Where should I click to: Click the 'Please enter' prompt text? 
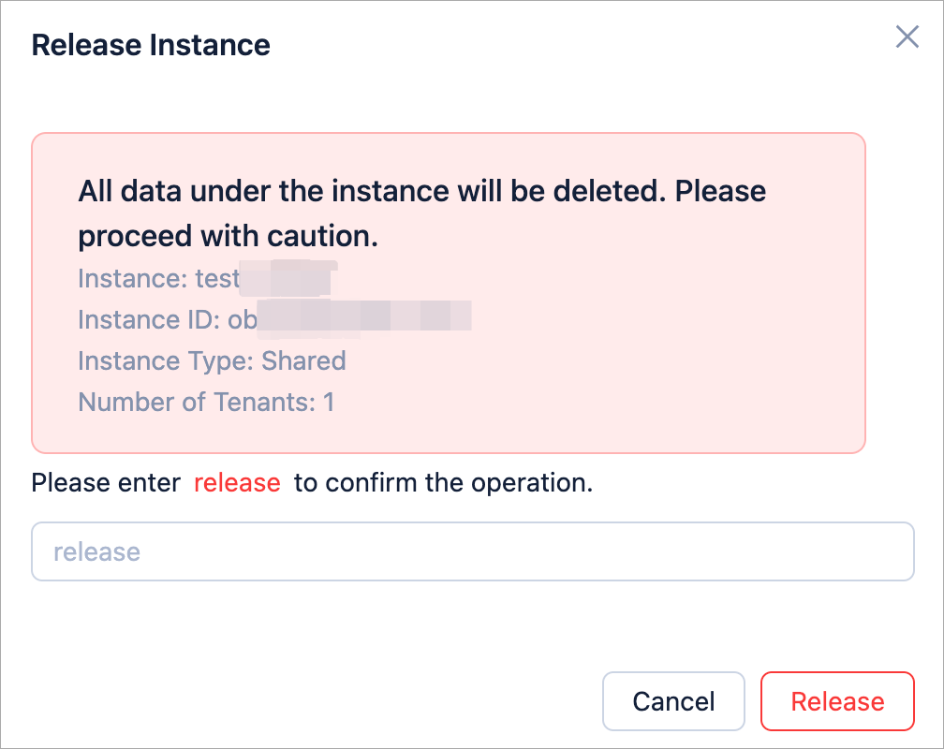106,483
